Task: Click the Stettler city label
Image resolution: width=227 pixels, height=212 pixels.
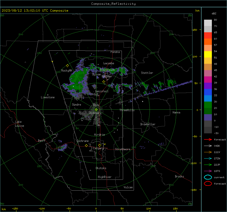Action: [147, 73]
